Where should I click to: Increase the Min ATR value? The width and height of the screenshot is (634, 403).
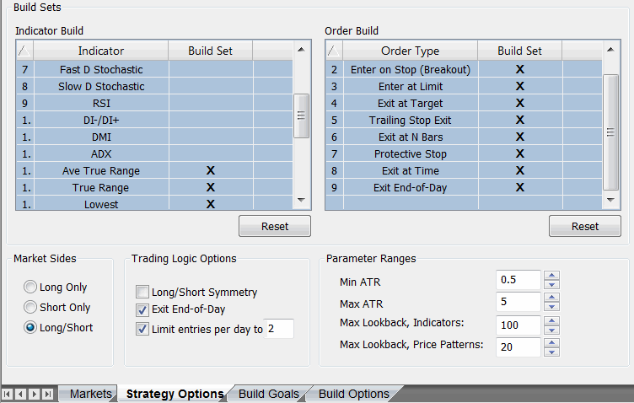tap(551, 275)
